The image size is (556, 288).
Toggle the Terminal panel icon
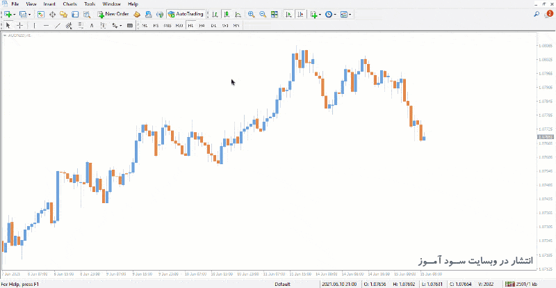click(x=75, y=14)
